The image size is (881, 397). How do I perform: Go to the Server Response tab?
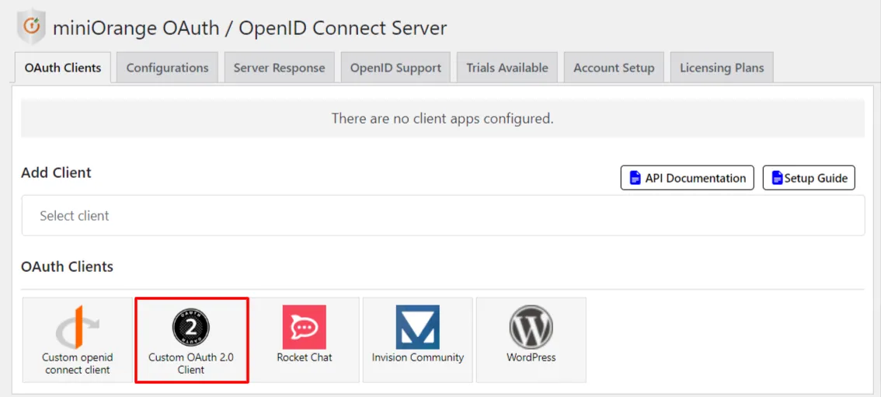click(279, 68)
